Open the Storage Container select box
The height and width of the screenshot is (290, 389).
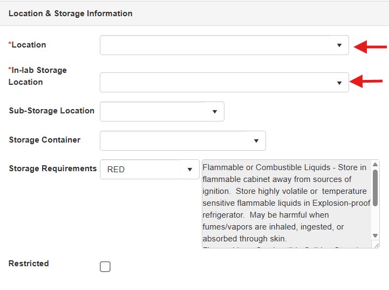point(174,140)
